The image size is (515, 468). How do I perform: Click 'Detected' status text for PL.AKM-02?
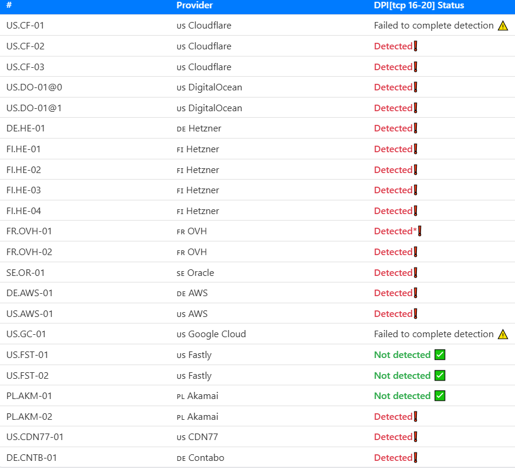(393, 417)
